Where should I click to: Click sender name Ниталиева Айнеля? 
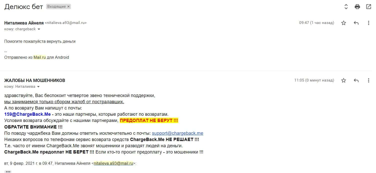pyautogui.click(x=24, y=23)
